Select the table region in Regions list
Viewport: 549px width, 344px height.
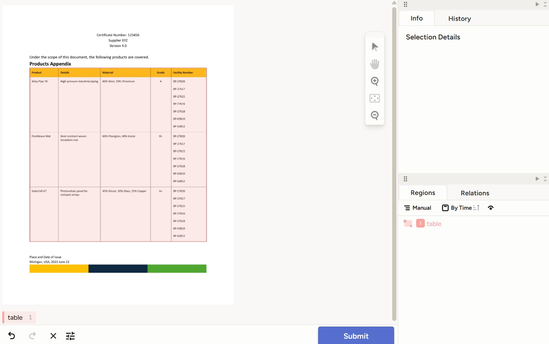(434, 224)
